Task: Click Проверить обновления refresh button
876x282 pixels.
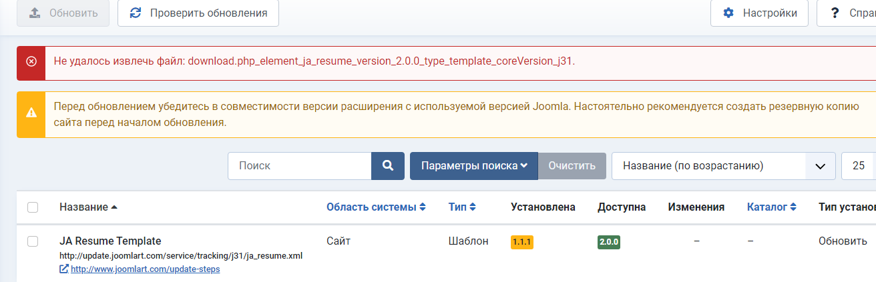Action: coord(198,13)
